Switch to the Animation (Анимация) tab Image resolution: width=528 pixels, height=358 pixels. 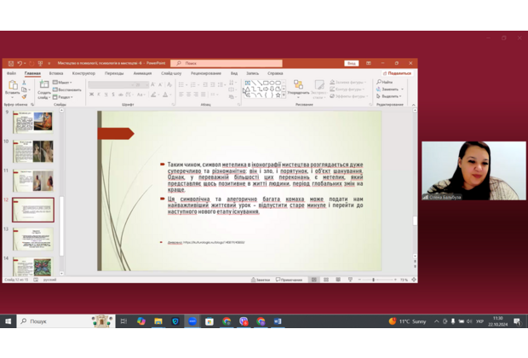tap(141, 73)
